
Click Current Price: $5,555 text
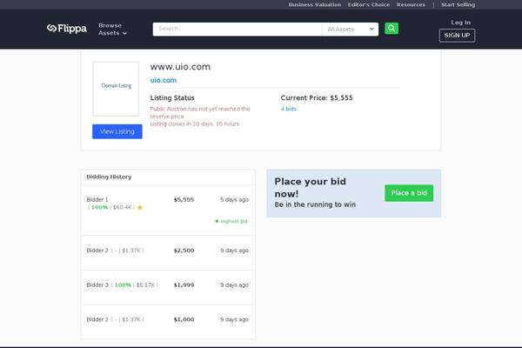click(x=317, y=98)
